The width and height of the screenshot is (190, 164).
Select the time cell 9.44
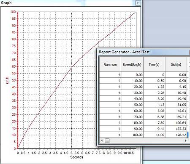coord(154,129)
